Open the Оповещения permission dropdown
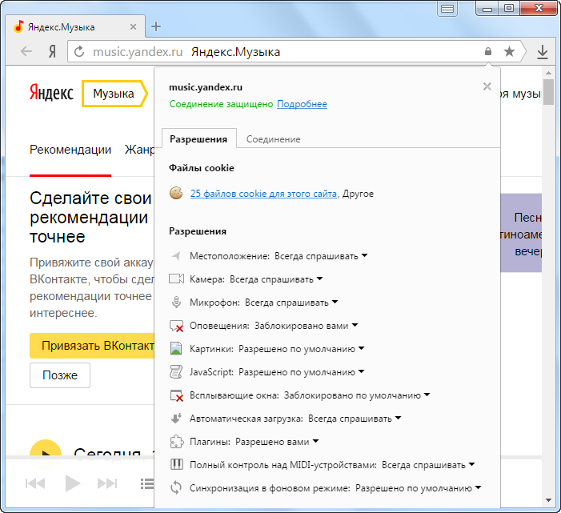Image resolution: width=561 pixels, height=513 pixels. (x=307, y=326)
